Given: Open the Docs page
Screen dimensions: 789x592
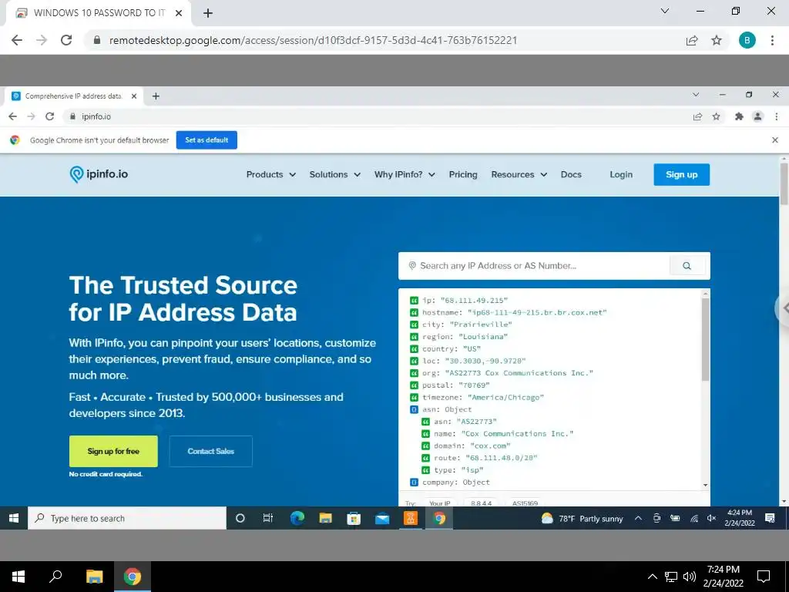Looking at the screenshot, I should coord(571,175).
